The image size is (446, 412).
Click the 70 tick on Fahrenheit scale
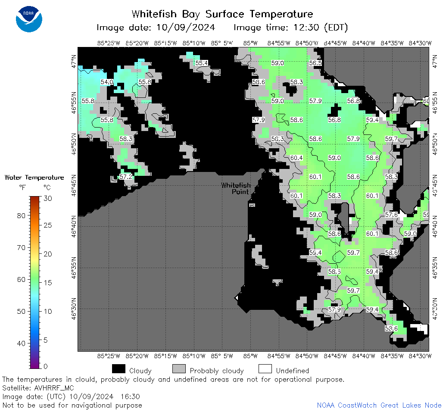(x=21, y=247)
